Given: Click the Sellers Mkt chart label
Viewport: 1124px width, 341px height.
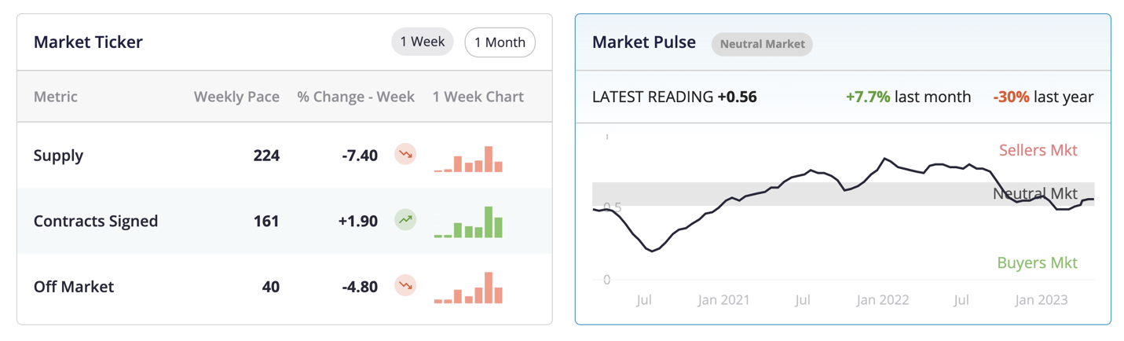Looking at the screenshot, I should click(x=1038, y=150).
